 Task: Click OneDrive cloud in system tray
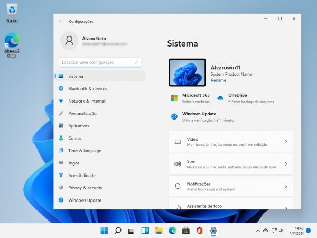pyautogui.click(x=266, y=231)
